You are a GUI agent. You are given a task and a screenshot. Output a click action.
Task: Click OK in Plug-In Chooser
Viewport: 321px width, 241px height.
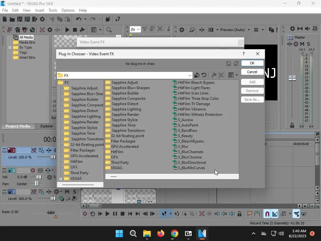point(252,63)
